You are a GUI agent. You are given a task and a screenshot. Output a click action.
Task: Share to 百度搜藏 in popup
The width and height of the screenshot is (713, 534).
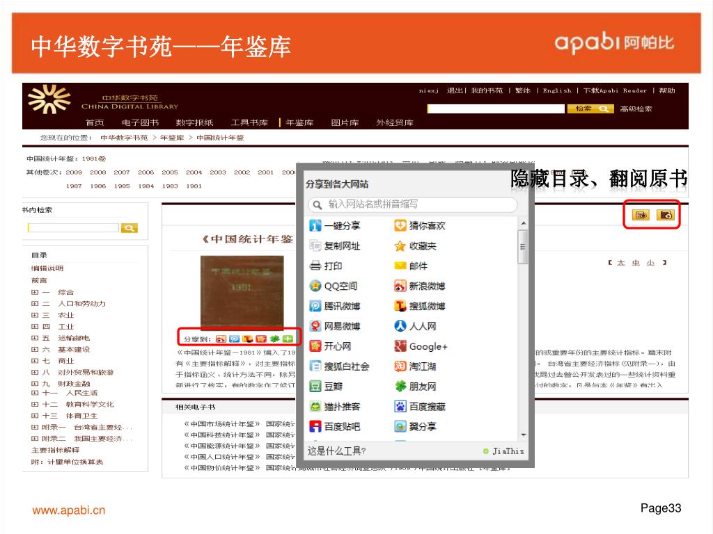(x=420, y=406)
